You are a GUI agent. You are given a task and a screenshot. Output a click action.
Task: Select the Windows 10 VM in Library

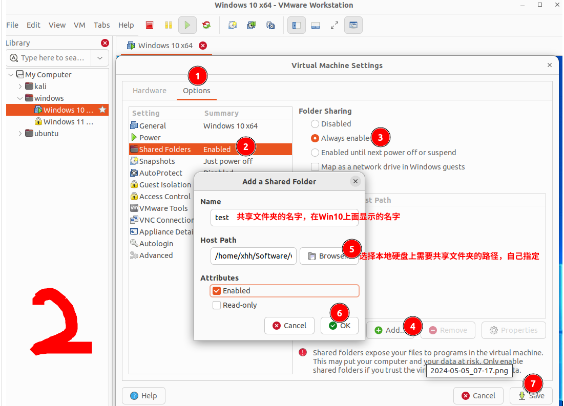[57, 110]
